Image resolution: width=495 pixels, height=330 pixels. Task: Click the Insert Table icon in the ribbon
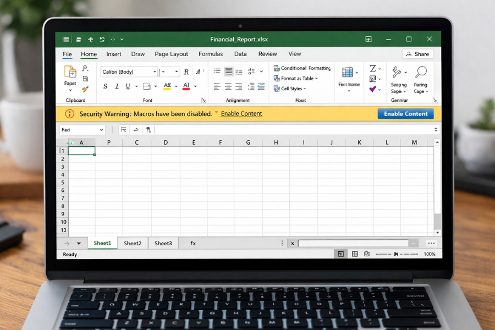tap(348, 72)
